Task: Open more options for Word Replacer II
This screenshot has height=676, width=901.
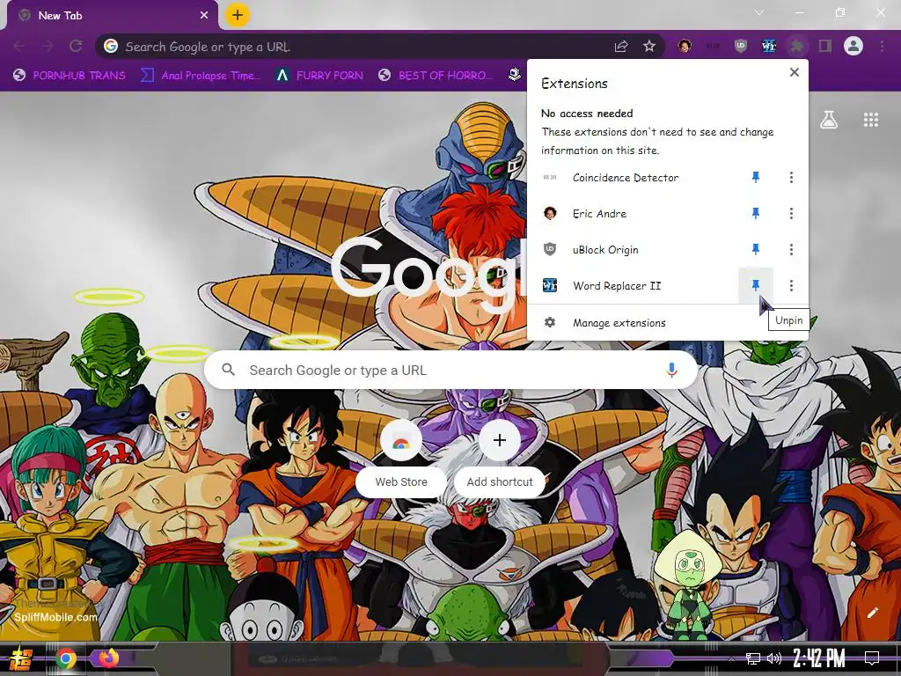Action: point(791,285)
